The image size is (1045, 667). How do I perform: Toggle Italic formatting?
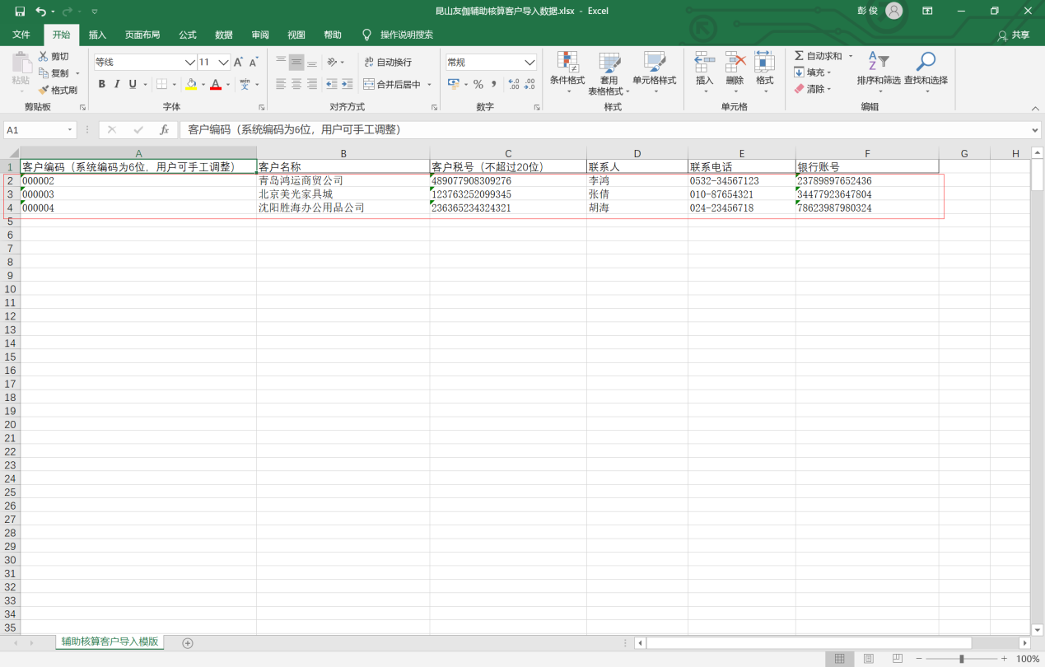pos(117,84)
